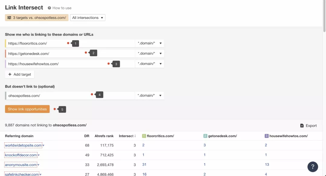The image size is (326, 176).
Task: Click floorcritics.com link count 2 for worldwidetopsite.com
Action: 143,145
